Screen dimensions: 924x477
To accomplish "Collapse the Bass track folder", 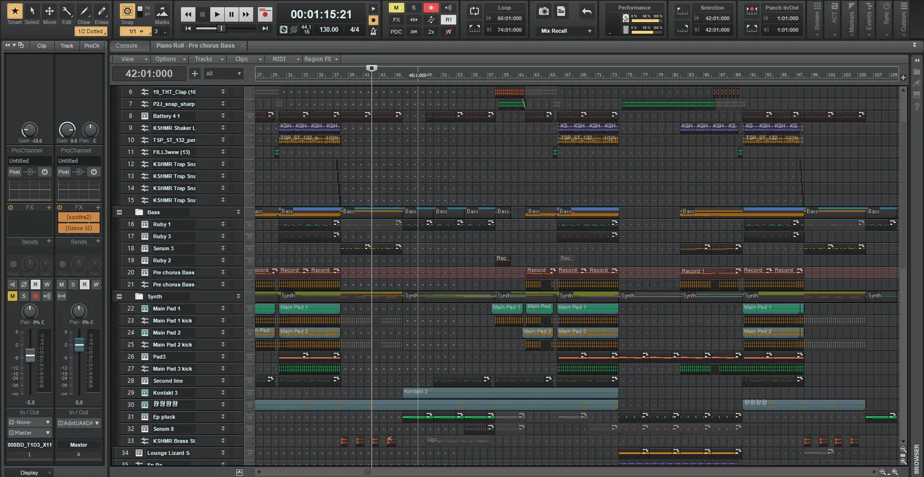I will [x=119, y=212].
